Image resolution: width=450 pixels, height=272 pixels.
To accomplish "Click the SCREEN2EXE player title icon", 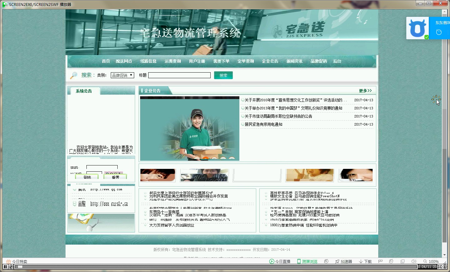I will coord(5,4).
